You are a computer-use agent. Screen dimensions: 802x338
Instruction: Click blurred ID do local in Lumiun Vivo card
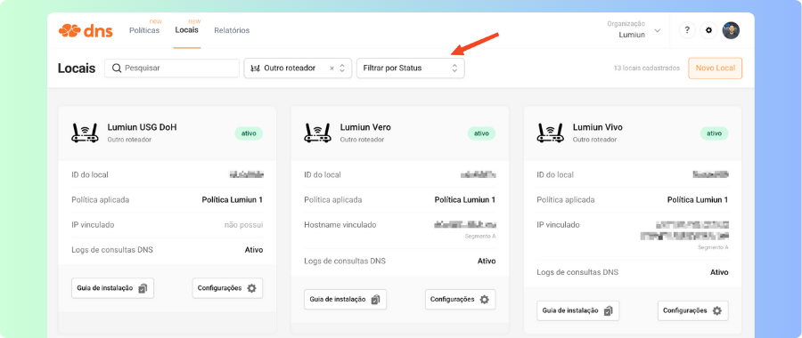coord(710,174)
